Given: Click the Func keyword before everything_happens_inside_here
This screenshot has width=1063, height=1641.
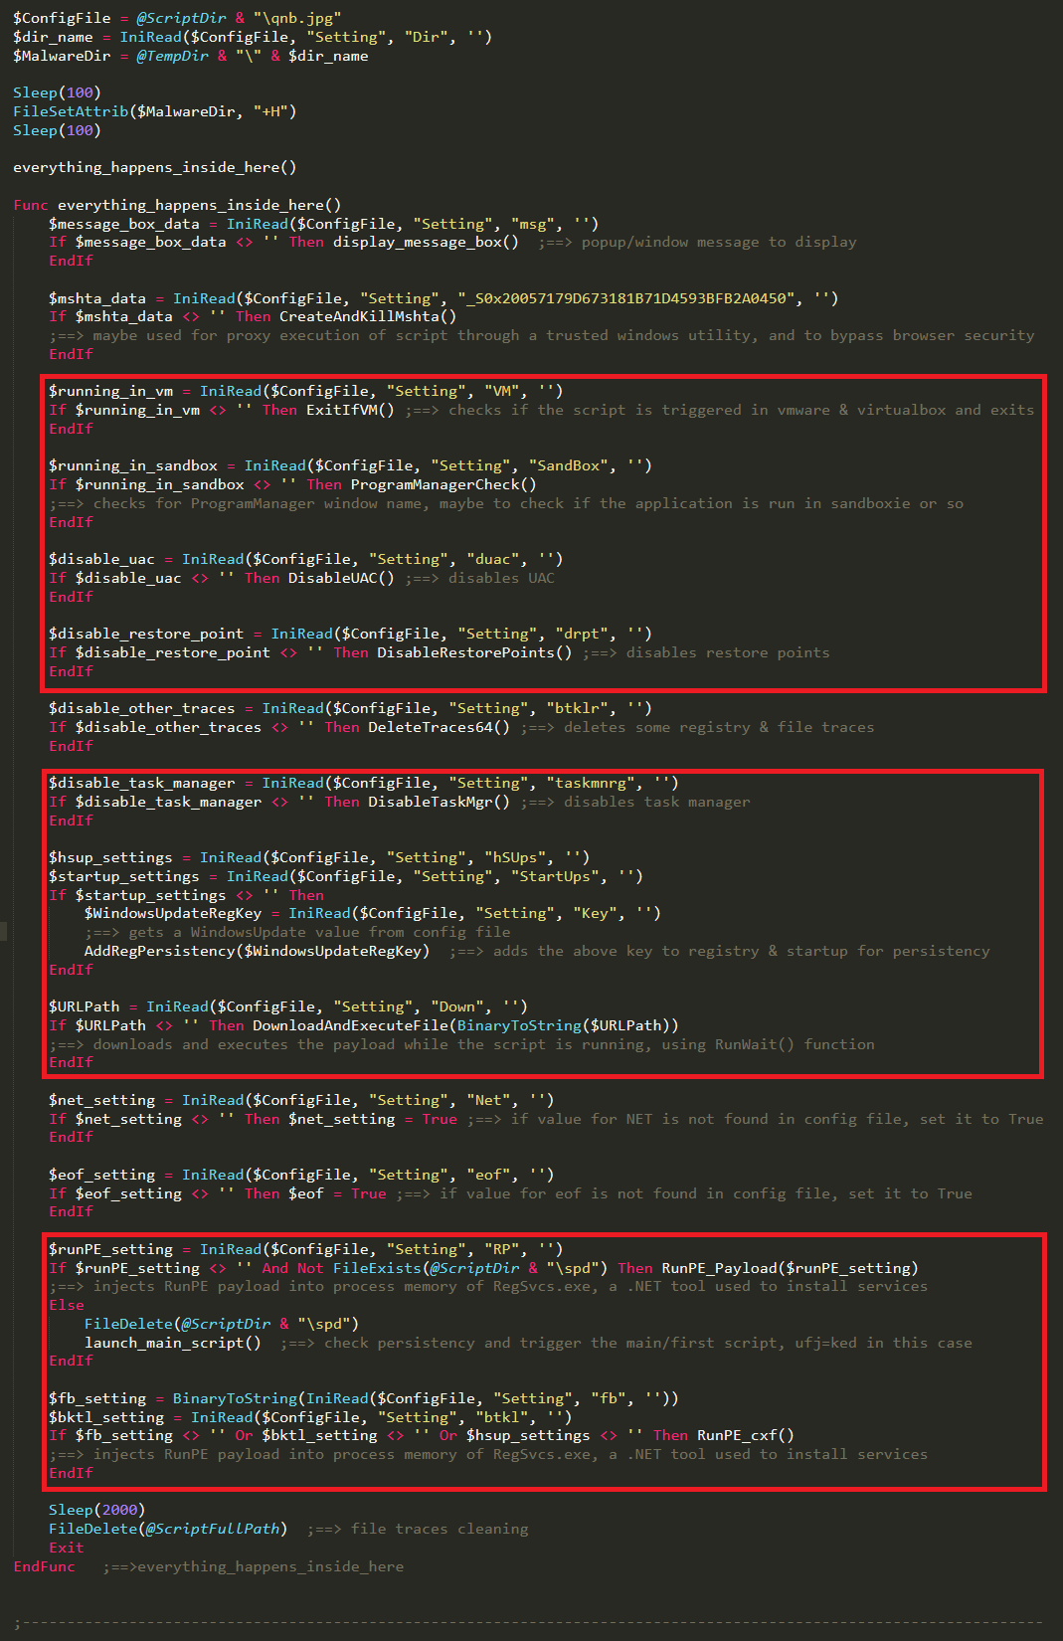Looking at the screenshot, I should (31, 205).
